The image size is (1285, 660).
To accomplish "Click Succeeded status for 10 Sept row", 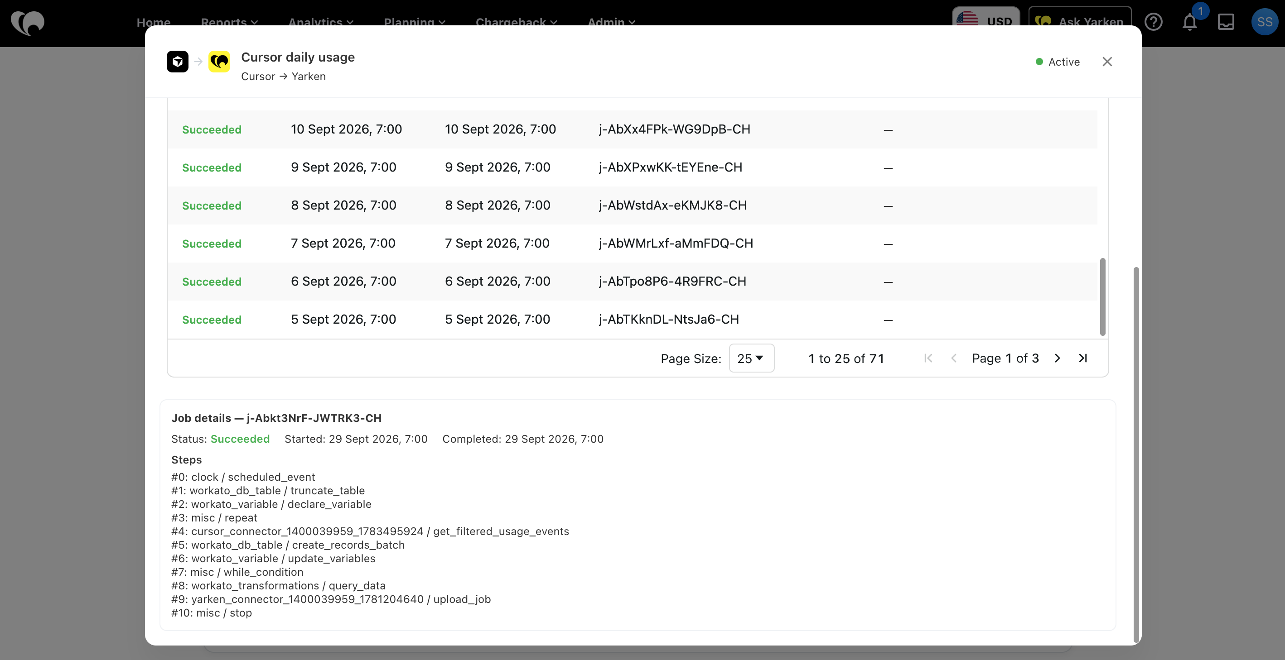I will click(x=212, y=129).
